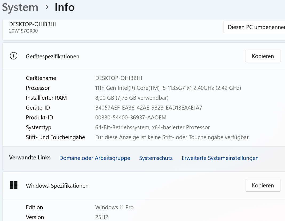
Task: Click the Gerätename label
Action: click(41, 78)
